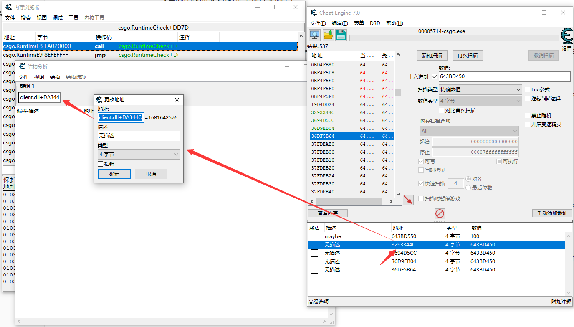The height and width of the screenshot is (327, 574).
Task: Open 编辑(E) menu in Cheat Engine
Action: pos(340,23)
